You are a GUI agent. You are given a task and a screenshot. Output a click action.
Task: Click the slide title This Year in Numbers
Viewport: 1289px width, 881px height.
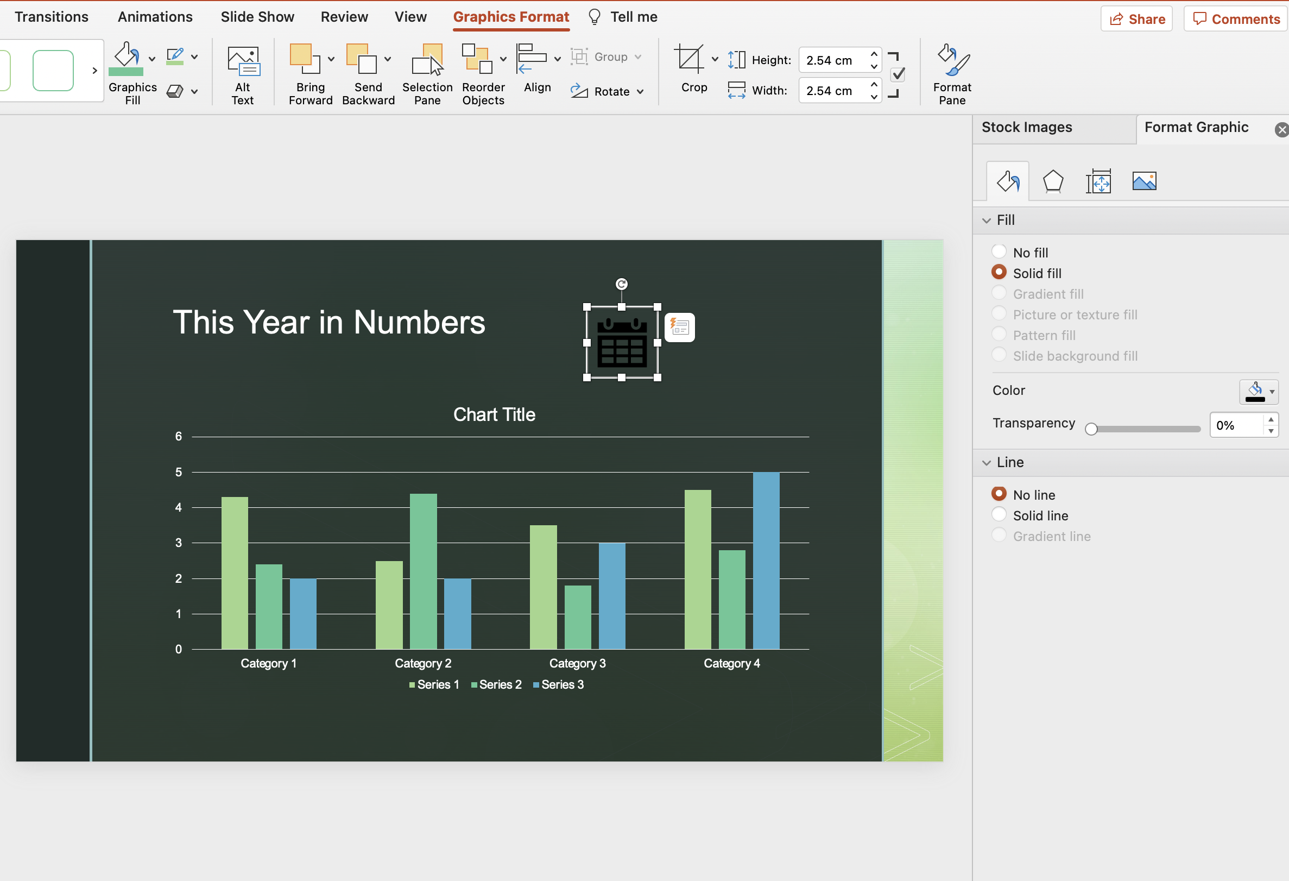(x=329, y=322)
